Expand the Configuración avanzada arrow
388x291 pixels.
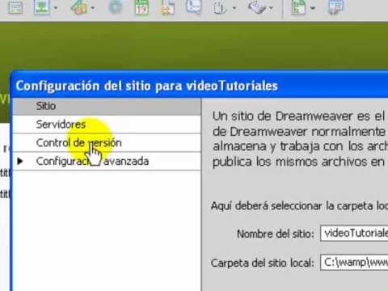click(x=20, y=161)
